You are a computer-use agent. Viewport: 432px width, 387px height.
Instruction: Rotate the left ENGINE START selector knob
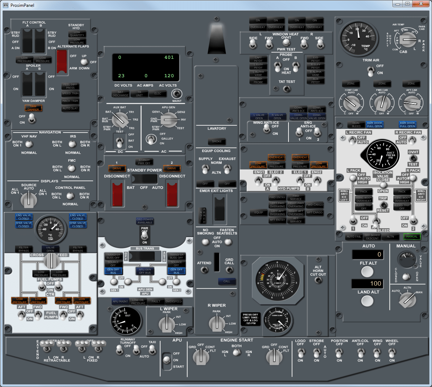(200, 356)
